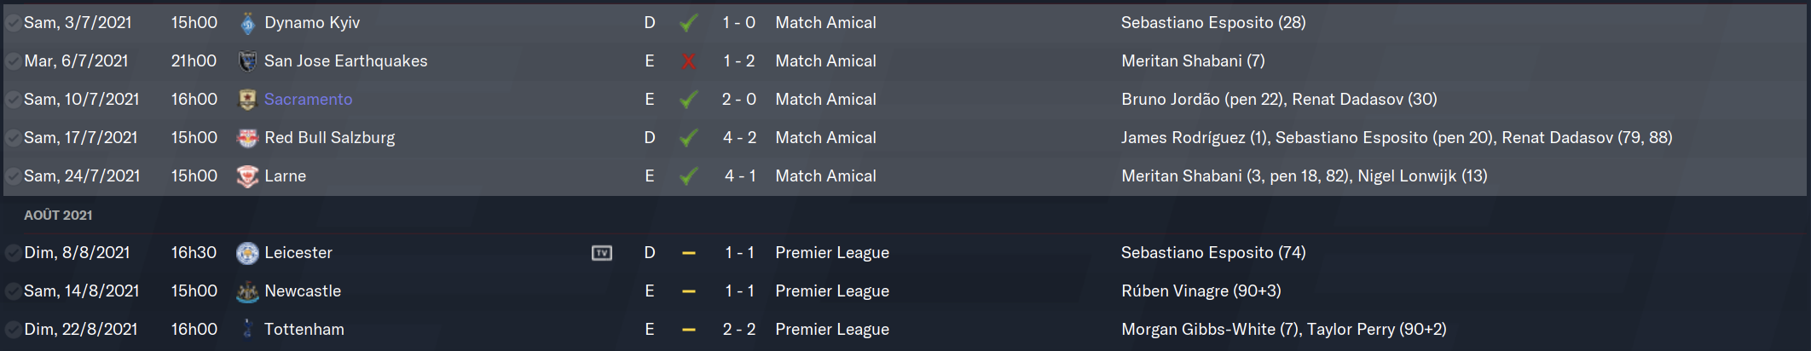Click the Leicester club badge

(x=247, y=253)
